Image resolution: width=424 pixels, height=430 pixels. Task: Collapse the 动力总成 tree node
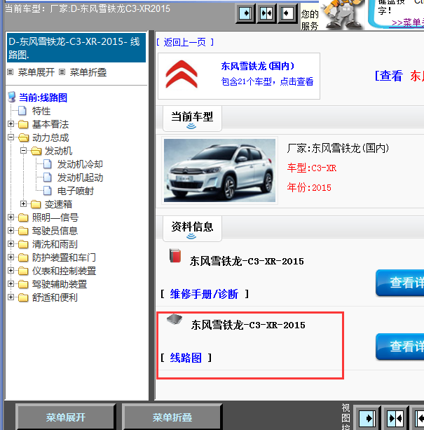pyautogui.click(x=11, y=137)
